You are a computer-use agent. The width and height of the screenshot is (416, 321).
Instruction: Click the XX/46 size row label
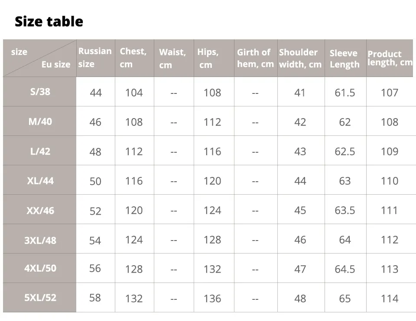[x=40, y=210]
